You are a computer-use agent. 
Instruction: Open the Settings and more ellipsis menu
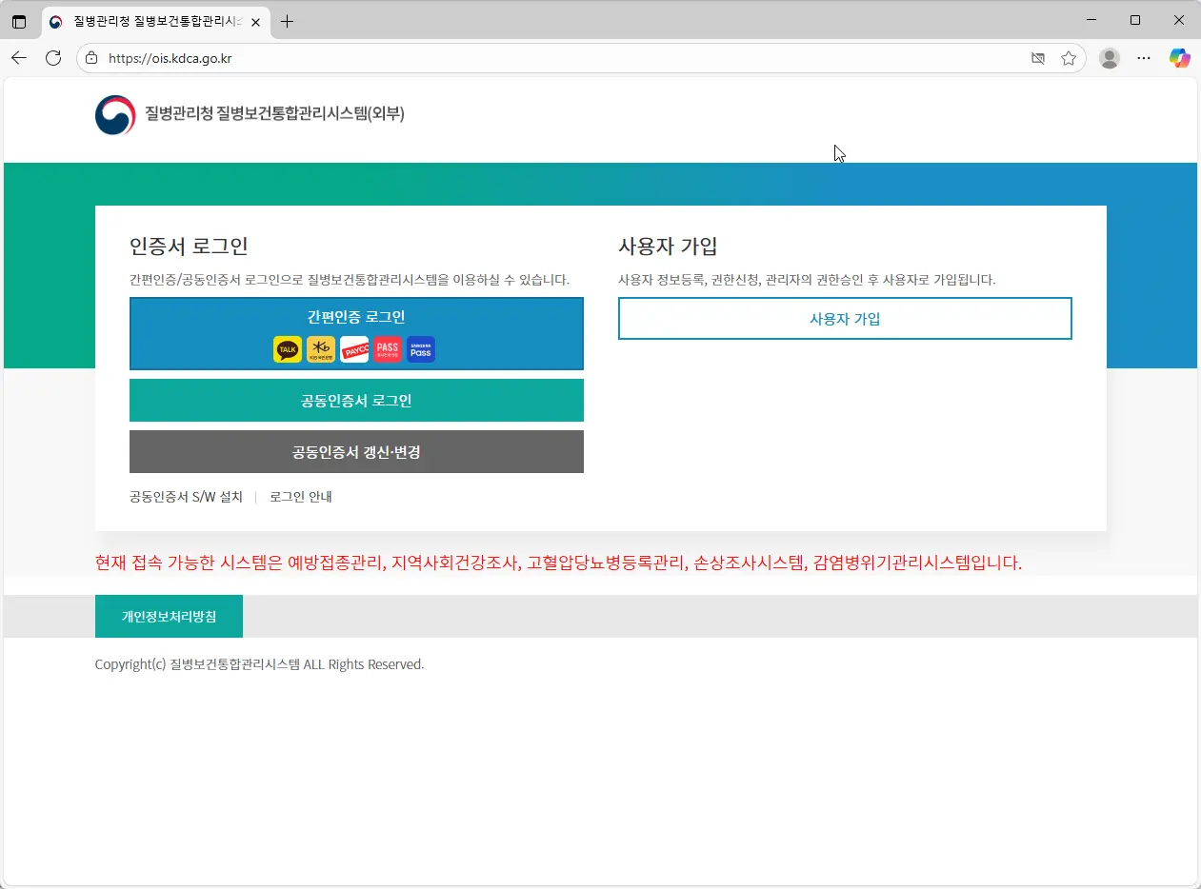coord(1144,58)
